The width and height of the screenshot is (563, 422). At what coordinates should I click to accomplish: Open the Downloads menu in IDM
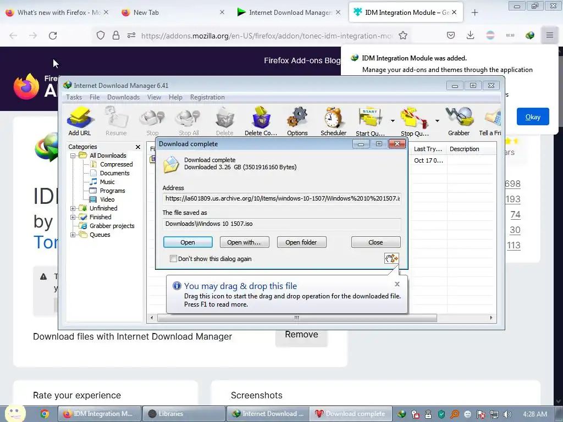tap(123, 97)
